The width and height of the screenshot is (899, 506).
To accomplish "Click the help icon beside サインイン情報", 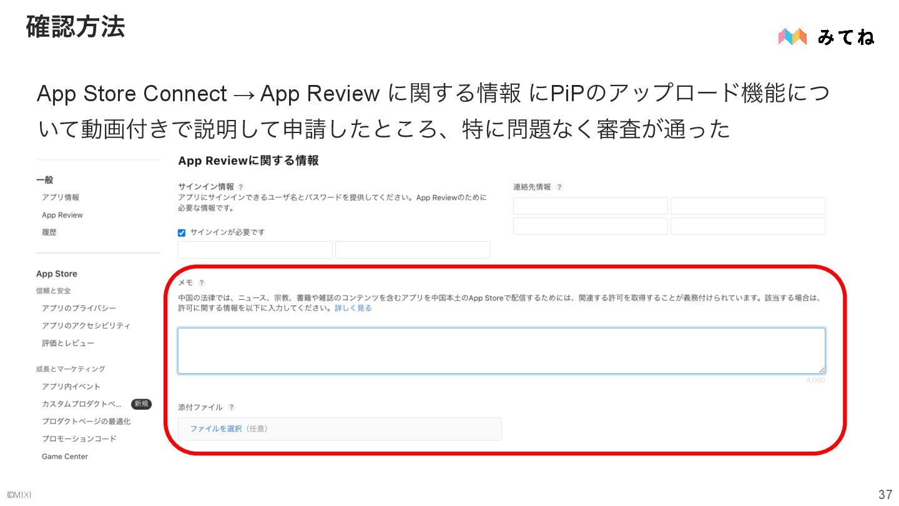I will click(x=241, y=187).
